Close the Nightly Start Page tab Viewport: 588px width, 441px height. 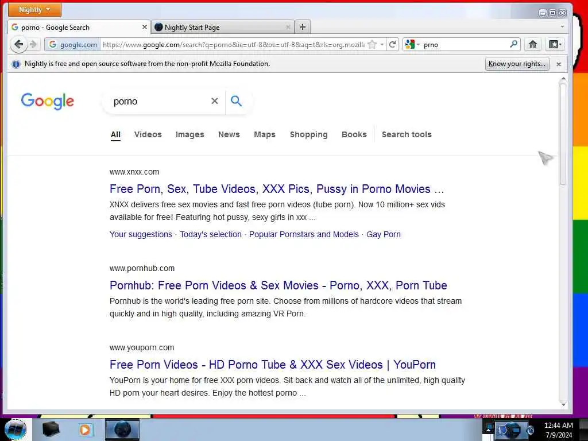(288, 27)
